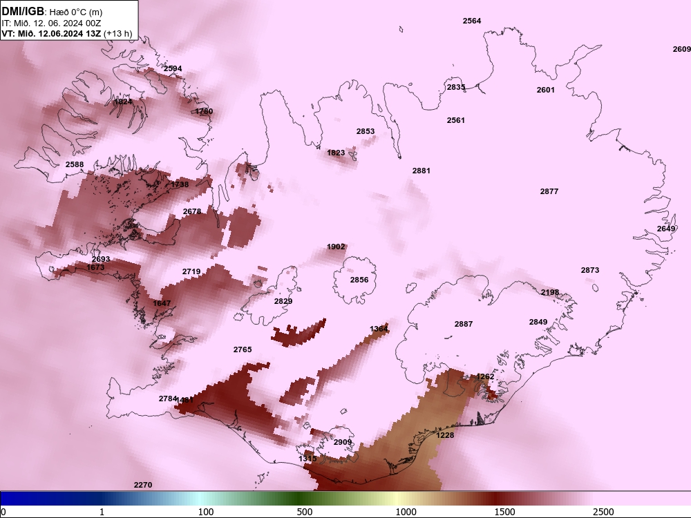The image size is (691, 518).
Task: Click the 0 tick on the color scale
Action: [x=3, y=512]
